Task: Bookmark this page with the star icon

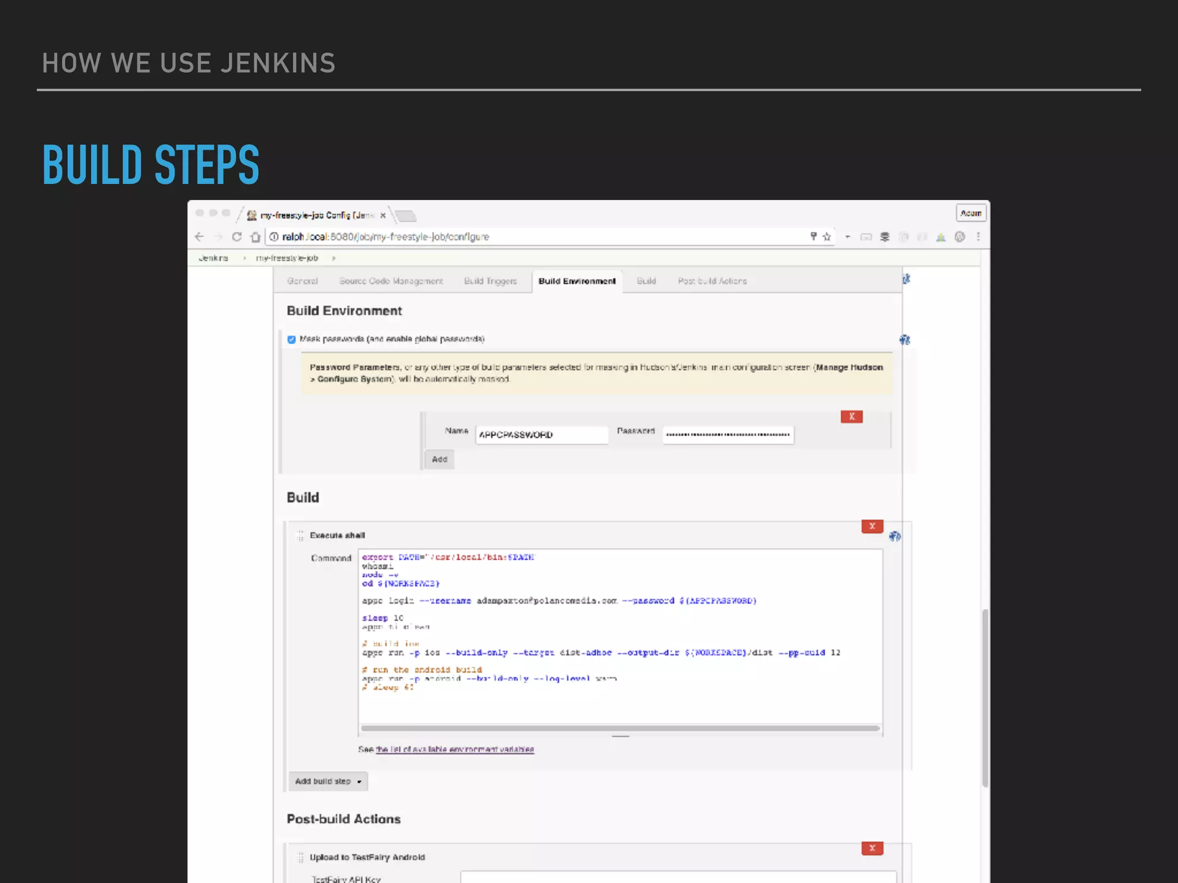Action: coord(827,237)
